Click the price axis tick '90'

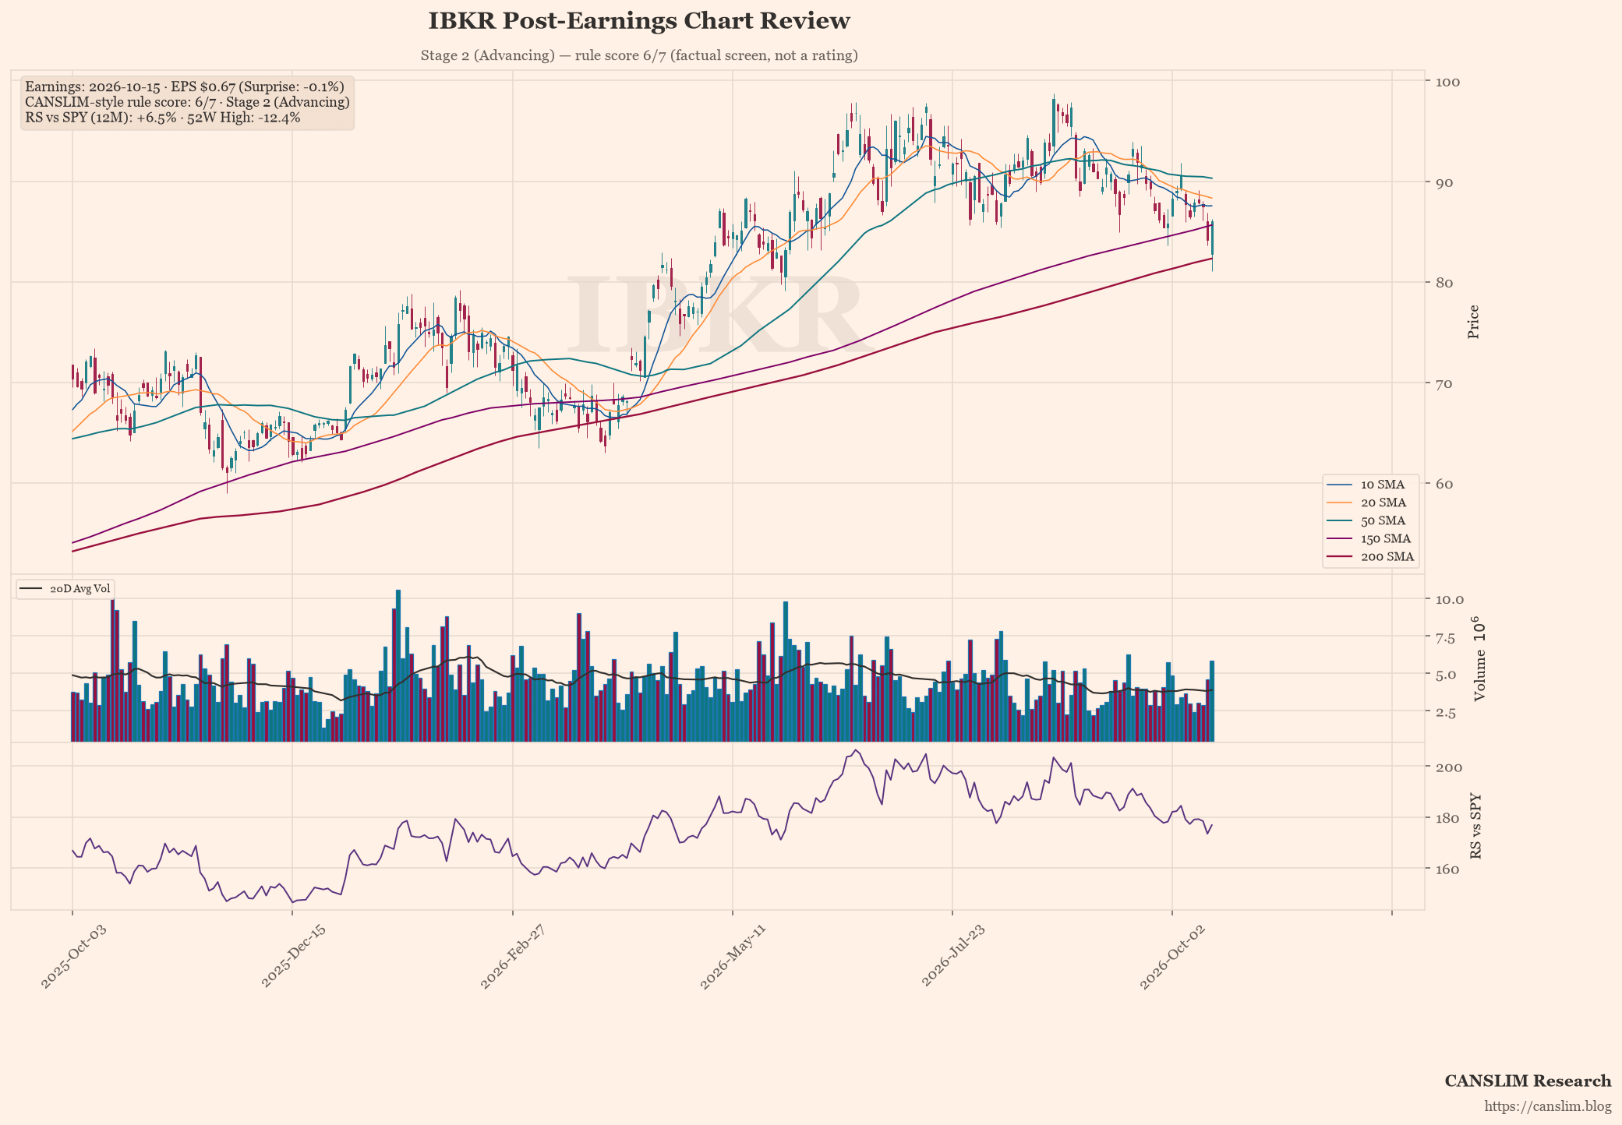[1444, 182]
